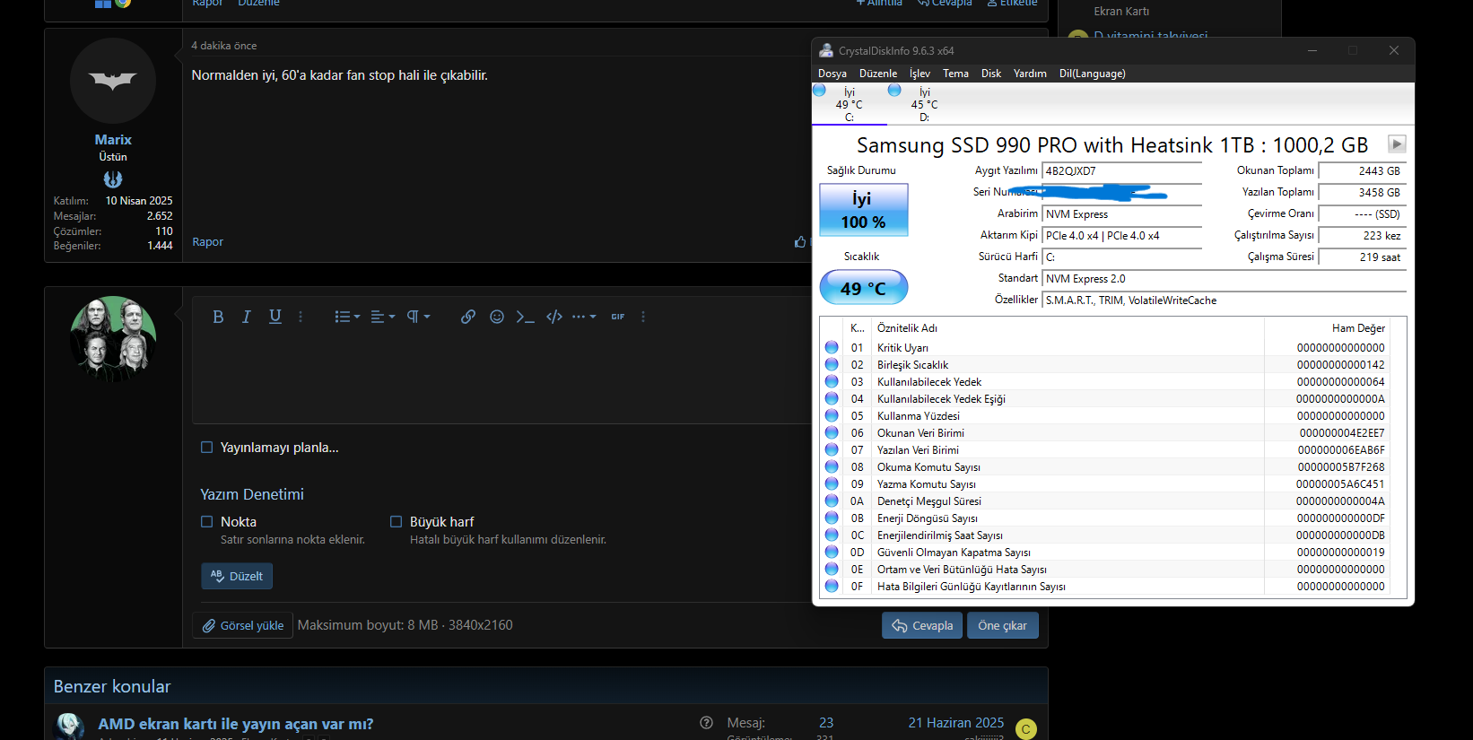Viewport: 1473px width, 740px height.
Task: Click the Yazılan Toplamı field showing 3458 GB
Action: (1364, 193)
